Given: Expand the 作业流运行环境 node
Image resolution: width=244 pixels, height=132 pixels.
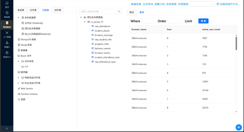Looking at the screenshot, I should pos(18,83).
